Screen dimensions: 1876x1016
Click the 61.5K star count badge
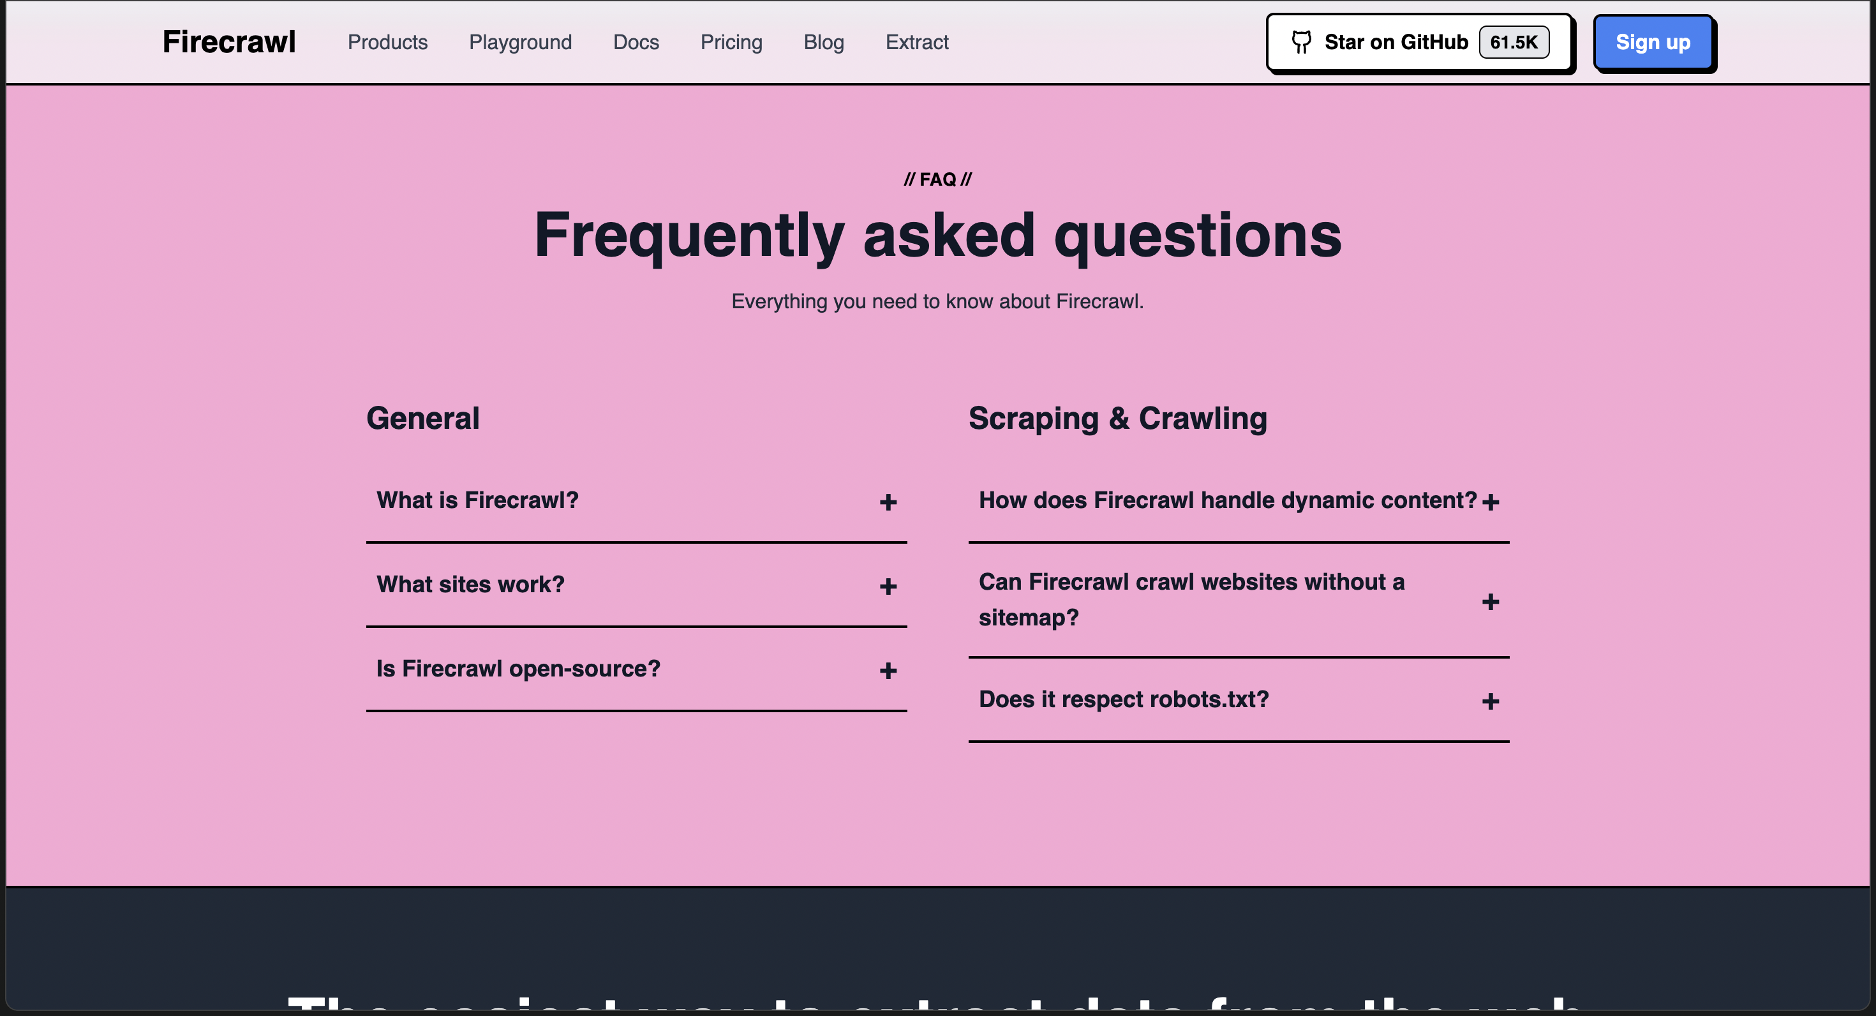tap(1514, 42)
